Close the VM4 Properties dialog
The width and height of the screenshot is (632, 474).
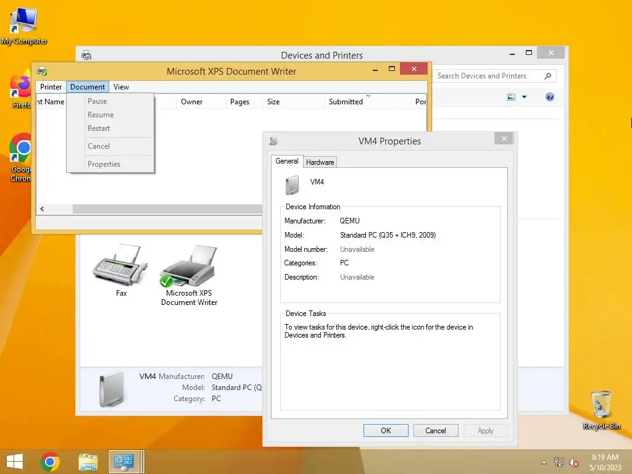coord(504,138)
